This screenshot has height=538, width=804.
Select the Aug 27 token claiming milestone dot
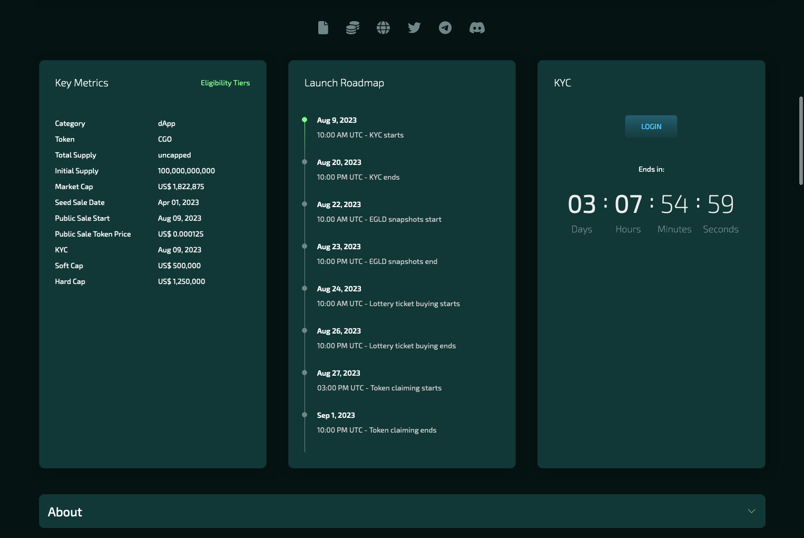click(x=305, y=373)
